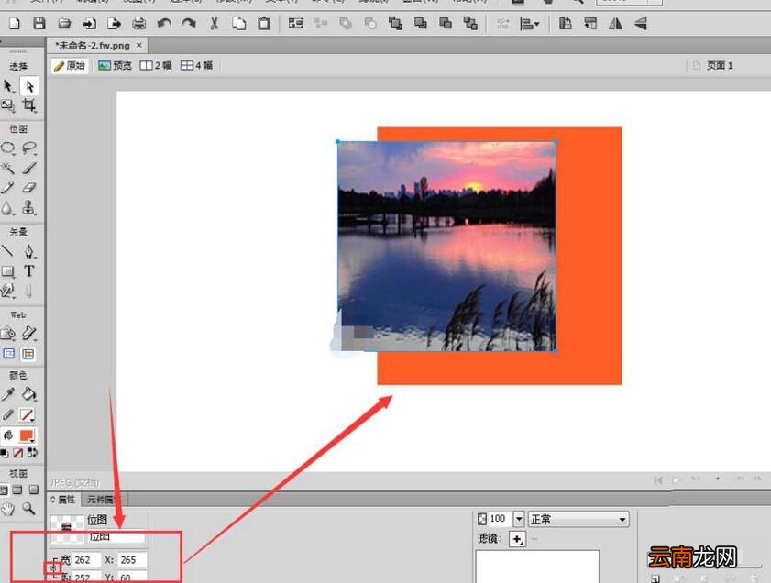Select the Paint Bucket tool
The height and width of the screenshot is (583, 771).
tap(29, 394)
